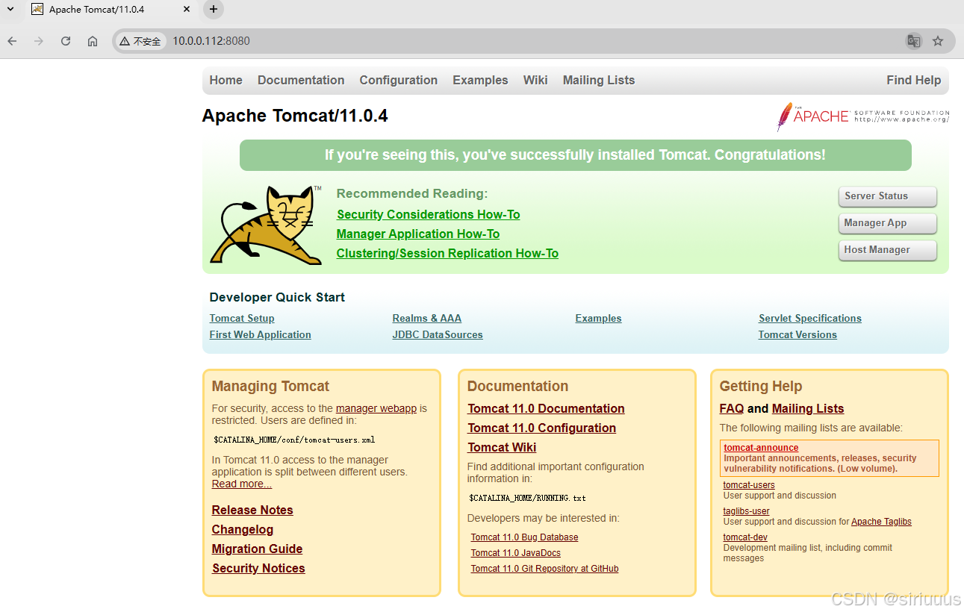
Task: Open the Tomcat 11.0 Documentation link
Action: (x=546, y=408)
